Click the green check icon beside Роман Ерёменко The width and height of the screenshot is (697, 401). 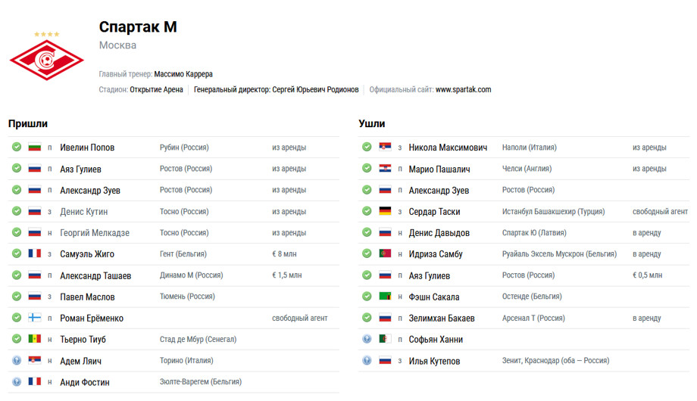17,318
